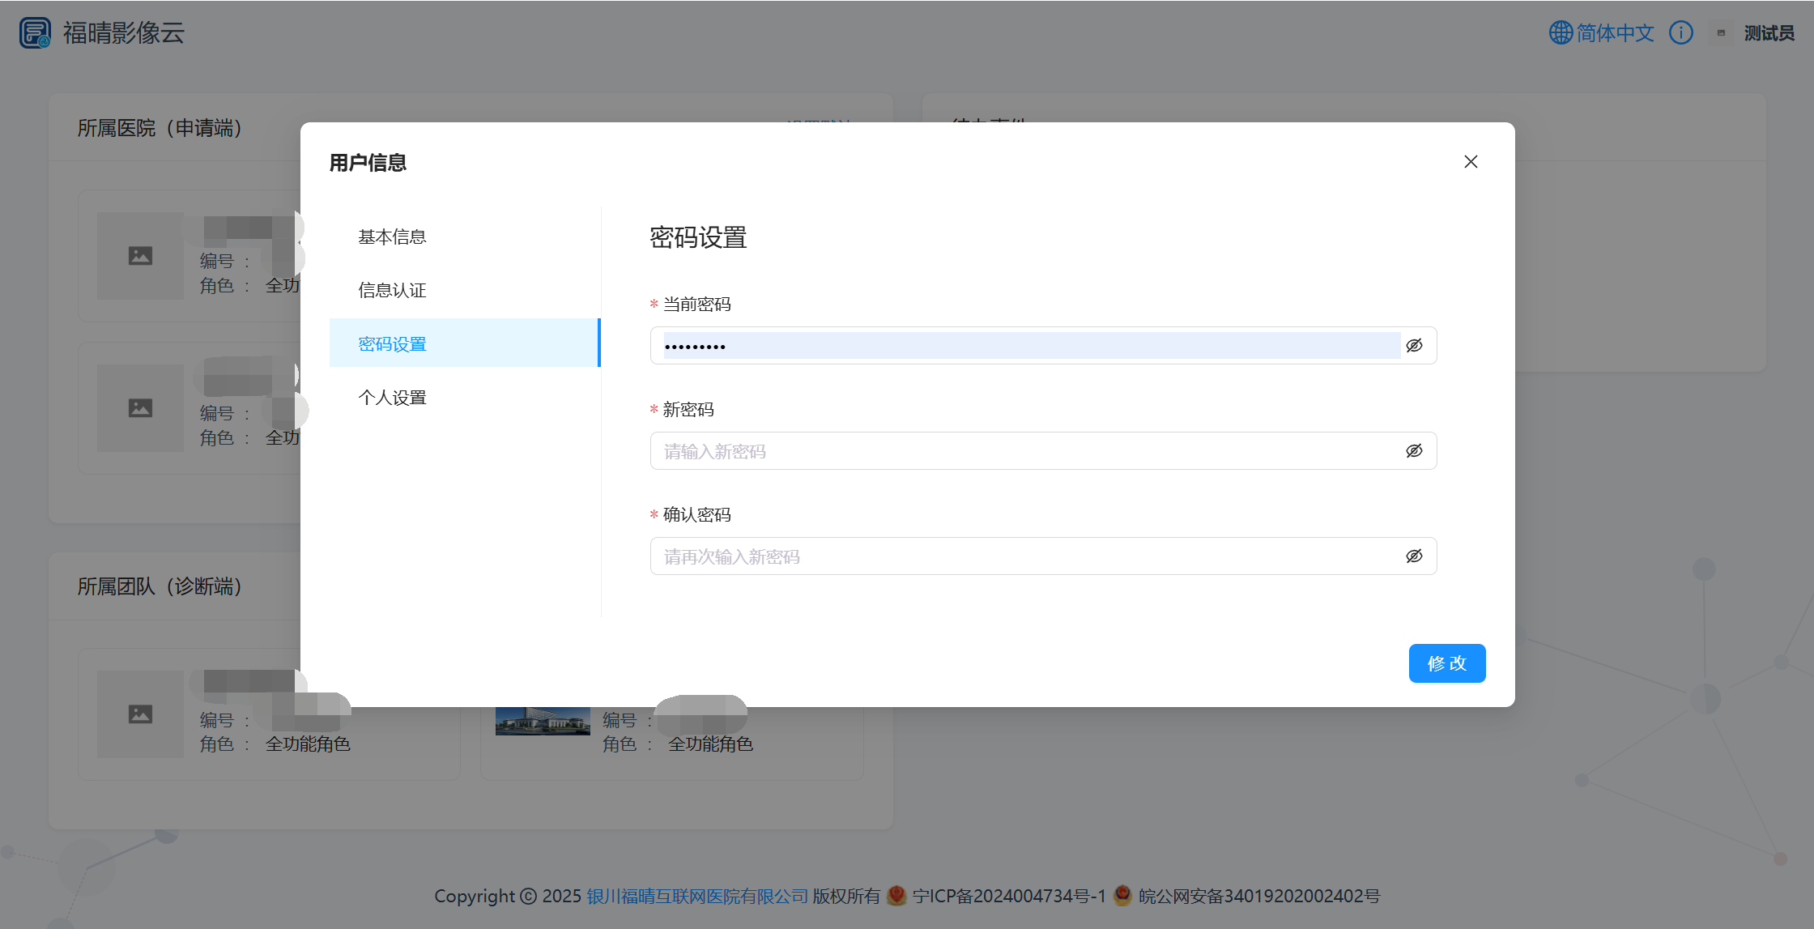1814x929 pixels.
Task: Click the globe icon next to 简体中文
Action: tap(1559, 32)
